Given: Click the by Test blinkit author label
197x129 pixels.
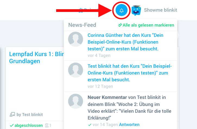Looking at the screenshot, I should pos(30,115).
